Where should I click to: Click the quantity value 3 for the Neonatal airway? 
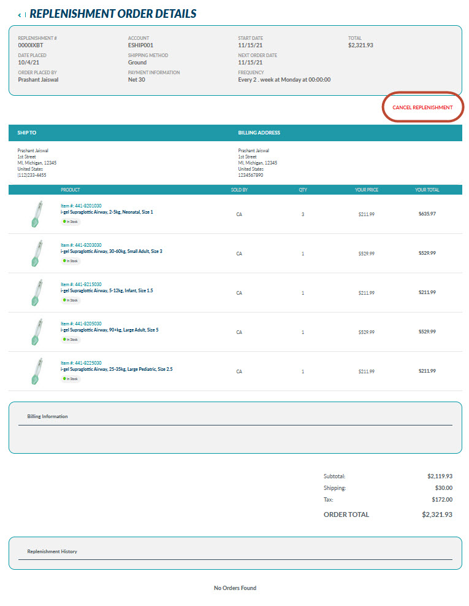[x=302, y=214]
